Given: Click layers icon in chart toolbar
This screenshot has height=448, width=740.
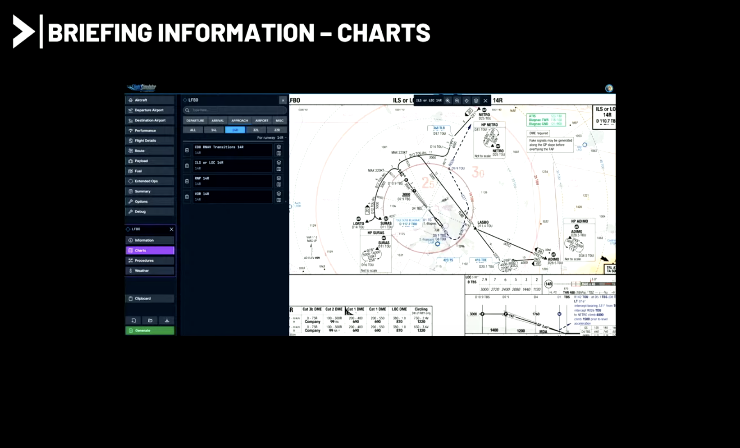Looking at the screenshot, I should click(x=476, y=101).
